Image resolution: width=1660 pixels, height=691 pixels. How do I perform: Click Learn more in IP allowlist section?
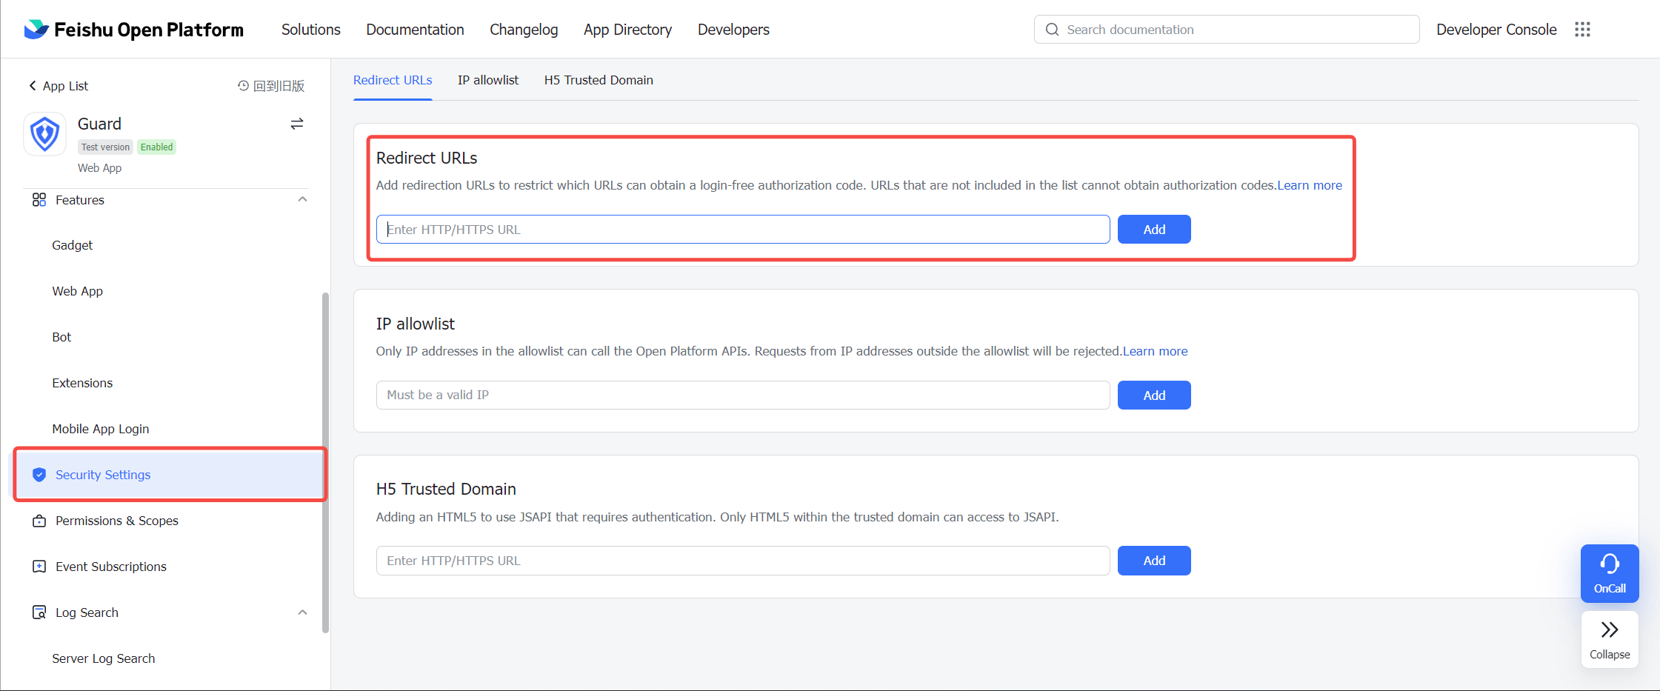click(x=1155, y=351)
